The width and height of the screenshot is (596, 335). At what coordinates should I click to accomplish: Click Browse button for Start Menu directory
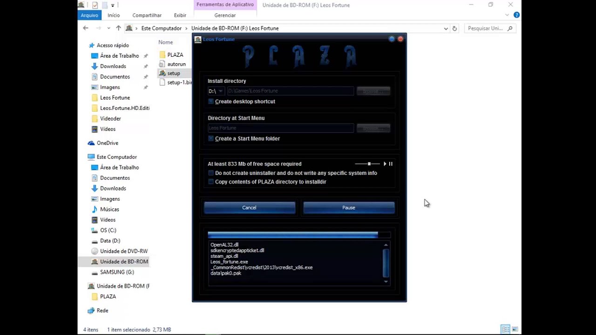click(x=373, y=128)
